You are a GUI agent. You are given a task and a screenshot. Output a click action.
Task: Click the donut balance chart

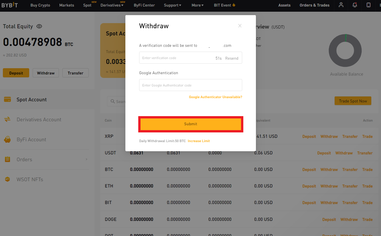tap(345, 51)
